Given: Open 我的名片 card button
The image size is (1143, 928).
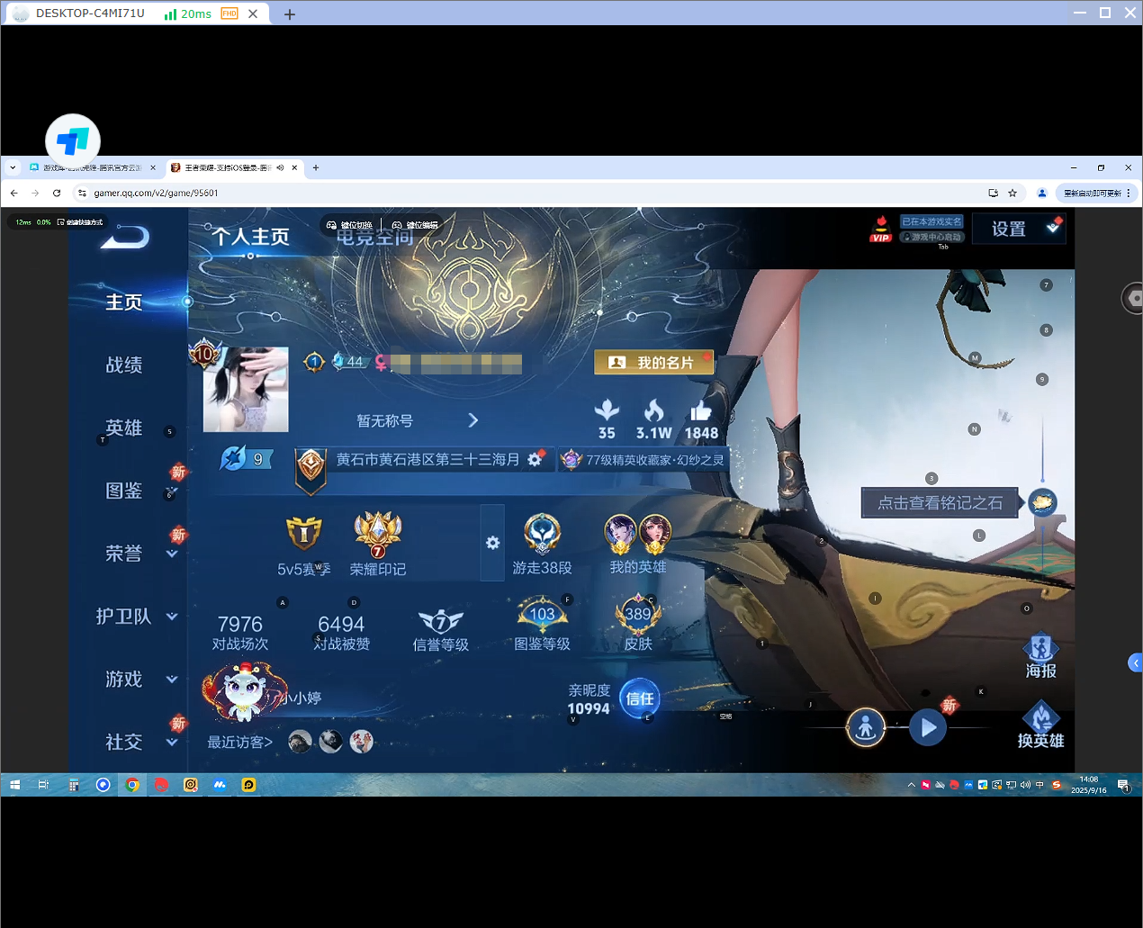Looking at the screenshot, I should click(x=654, y=362).
